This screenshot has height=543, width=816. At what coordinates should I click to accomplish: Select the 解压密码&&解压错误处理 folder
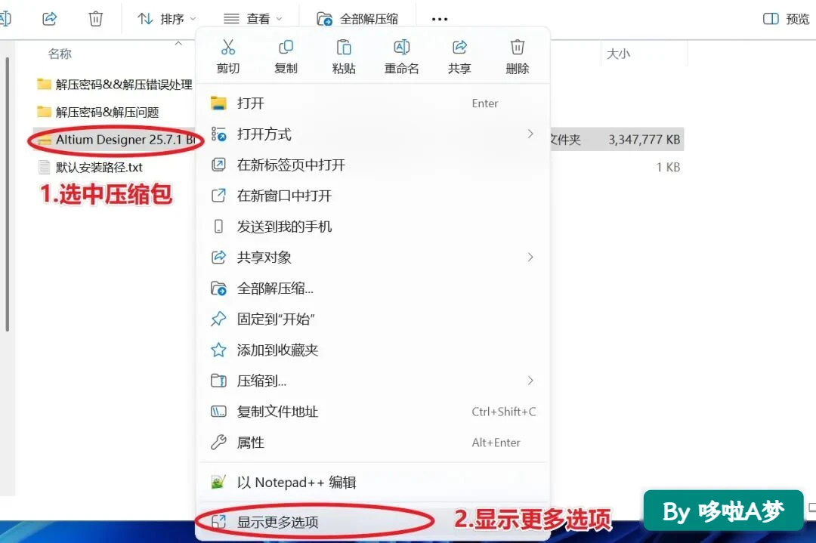point(115,85)
